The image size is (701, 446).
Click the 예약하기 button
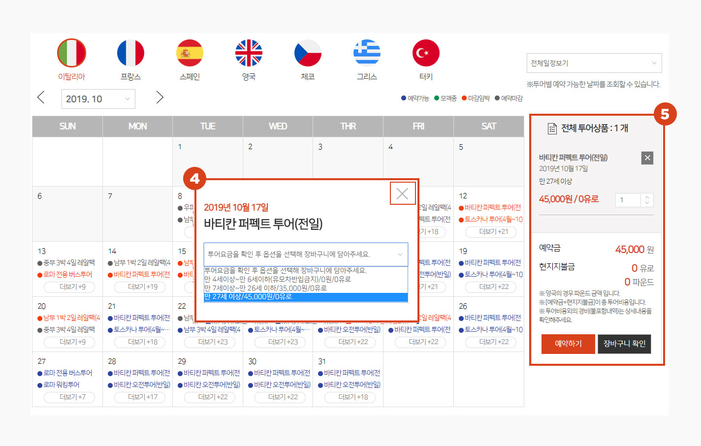pyautogui.click(x=568, y=344)
